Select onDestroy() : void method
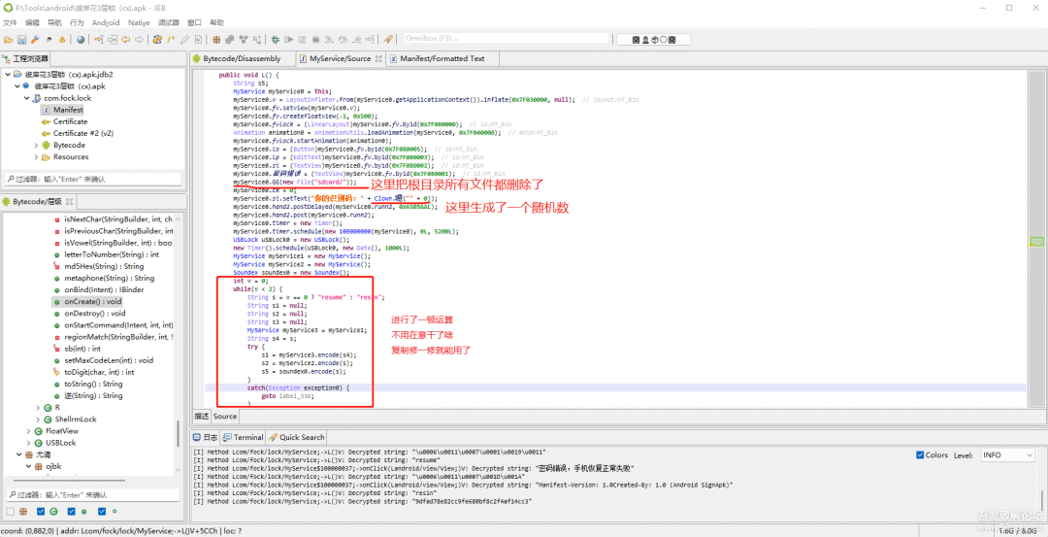The image size is (1048, 537). 94,313
